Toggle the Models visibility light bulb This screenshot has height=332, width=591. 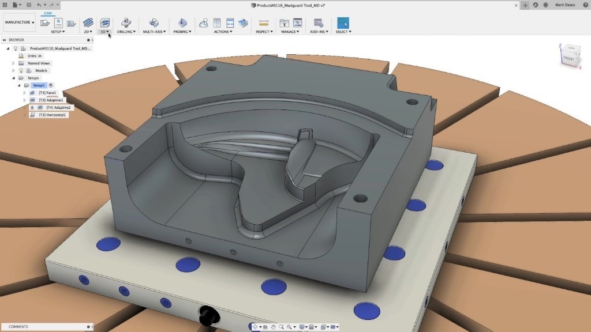click(x=21, y=70)
